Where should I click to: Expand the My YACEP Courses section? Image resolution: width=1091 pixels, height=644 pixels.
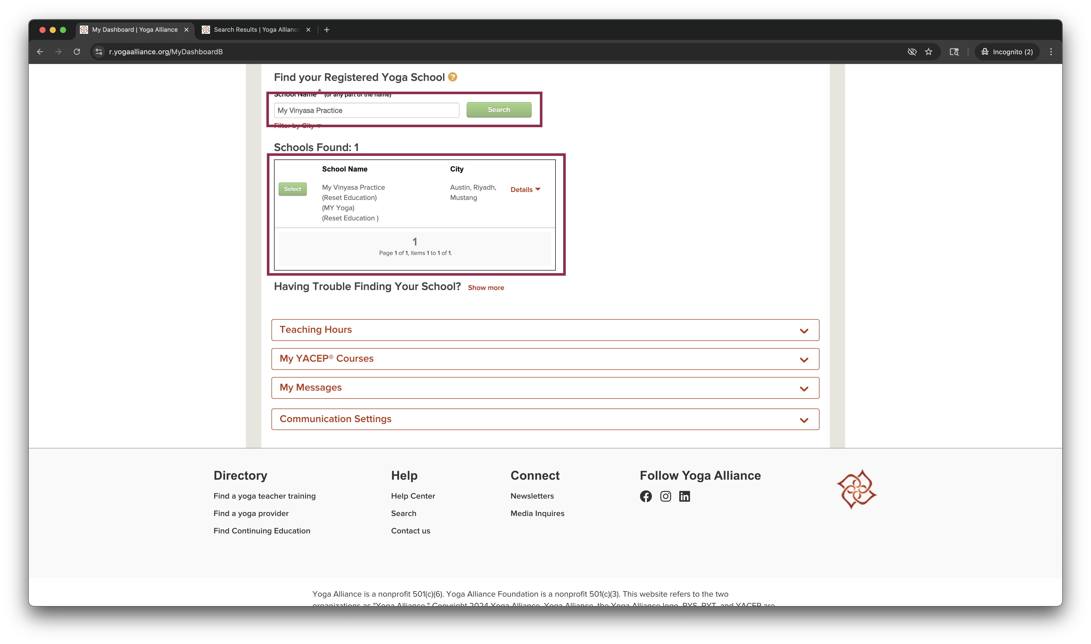[x=545, y=359]
